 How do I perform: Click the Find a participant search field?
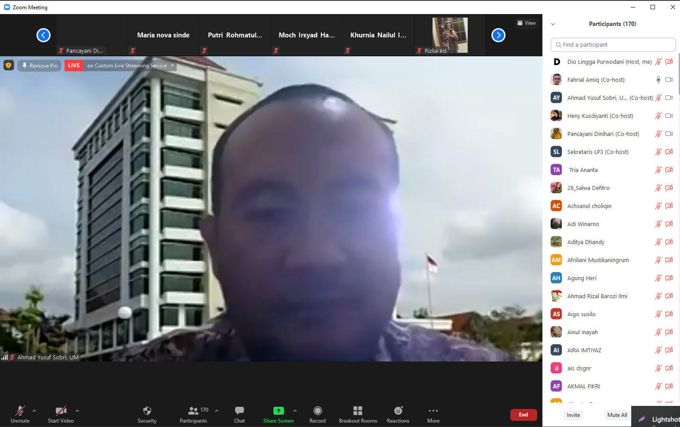[x=613, y=45]
